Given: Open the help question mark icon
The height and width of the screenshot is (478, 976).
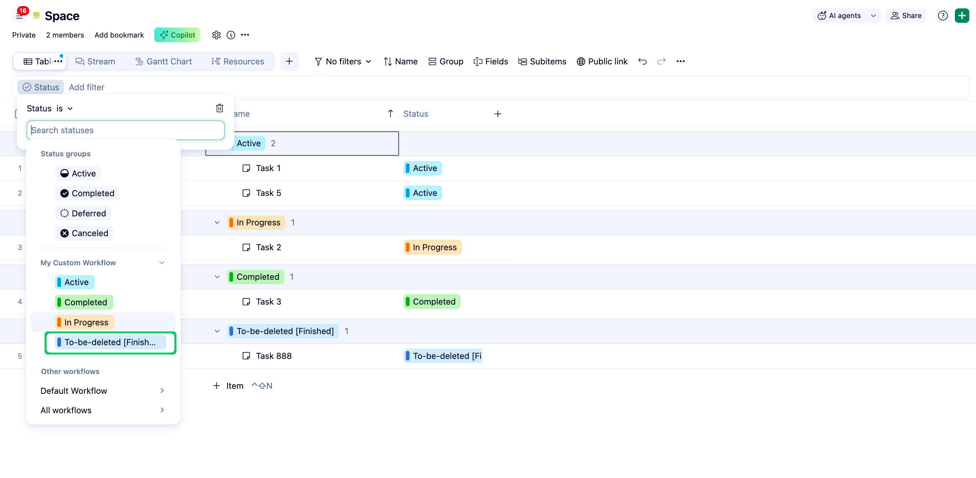Looking at the screenshot, I should point(942,15).
